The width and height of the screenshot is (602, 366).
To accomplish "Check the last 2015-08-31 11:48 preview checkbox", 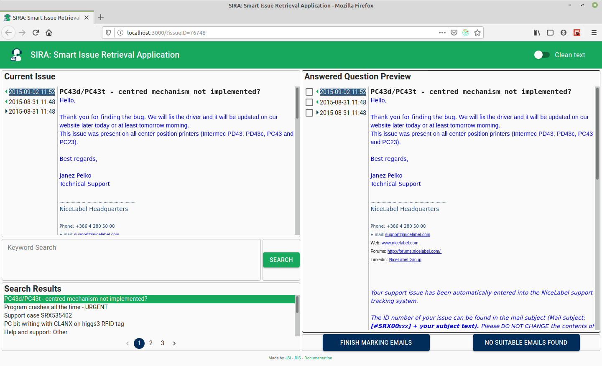I will (x=309, y=113).
